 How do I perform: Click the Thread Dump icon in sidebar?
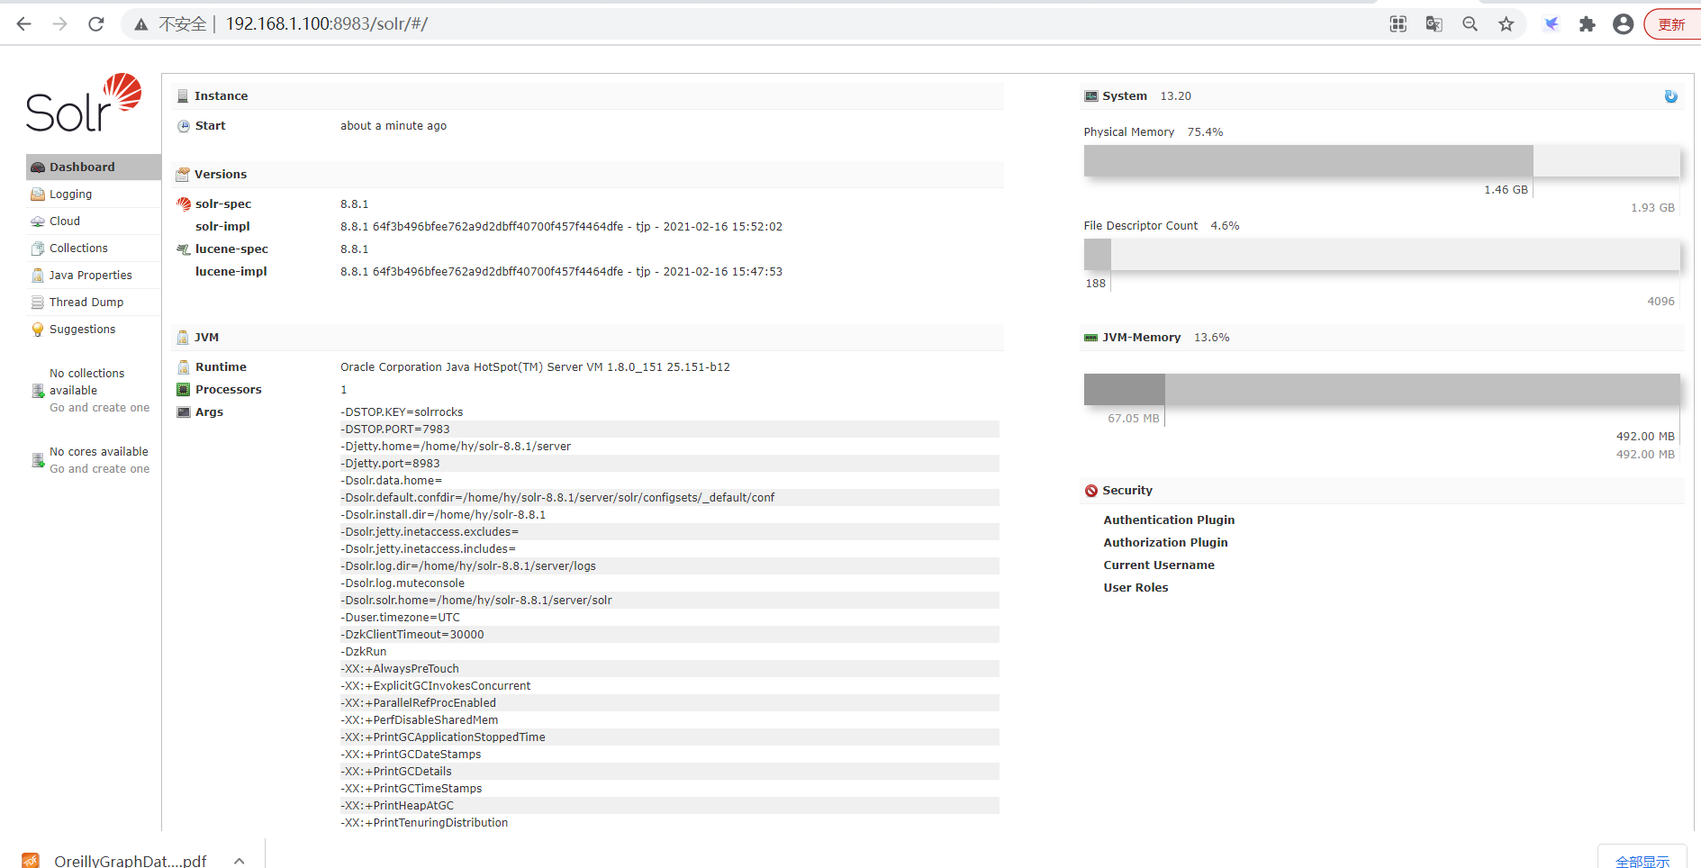tap(38, 303)
